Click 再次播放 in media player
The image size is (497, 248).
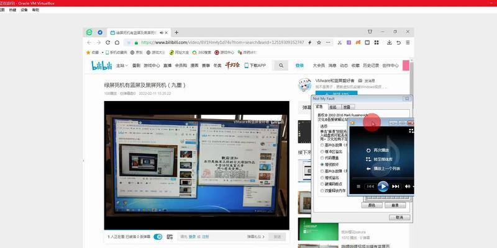pos(378,150)
